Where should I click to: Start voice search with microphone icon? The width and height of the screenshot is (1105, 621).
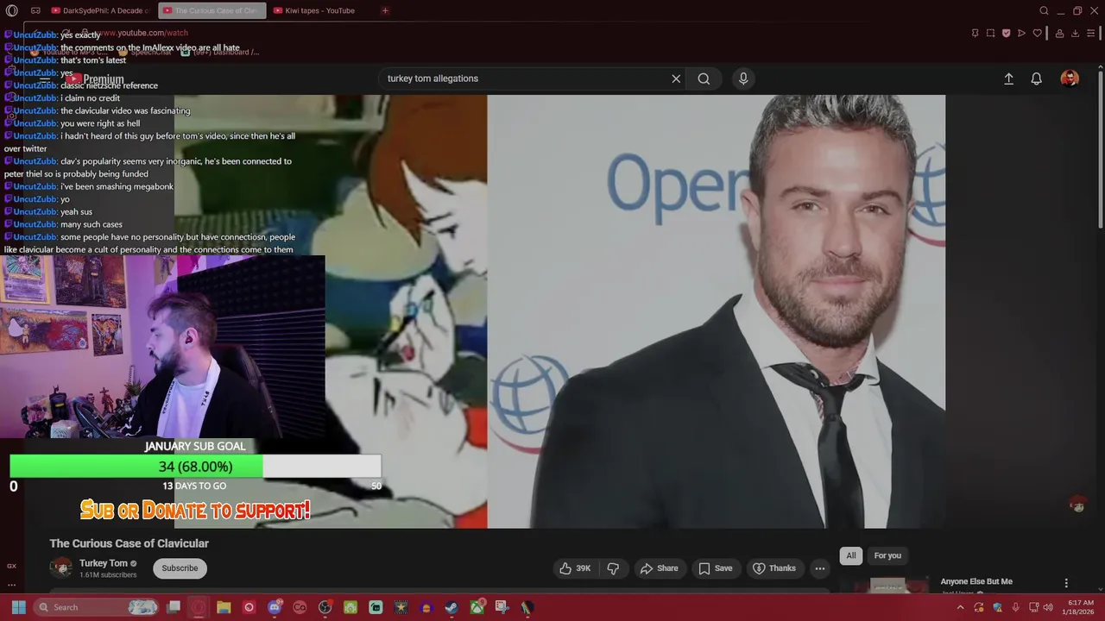tap(743, 78)
